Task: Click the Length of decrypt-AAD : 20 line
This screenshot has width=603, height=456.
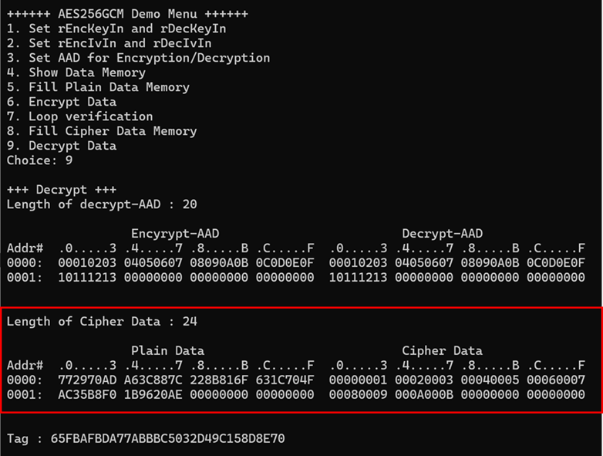Action: point(102,204)
